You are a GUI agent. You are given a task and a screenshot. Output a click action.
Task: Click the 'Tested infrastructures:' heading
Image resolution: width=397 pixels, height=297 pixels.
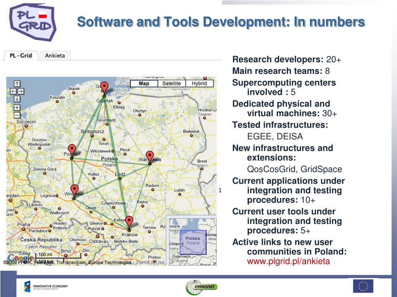280,125
